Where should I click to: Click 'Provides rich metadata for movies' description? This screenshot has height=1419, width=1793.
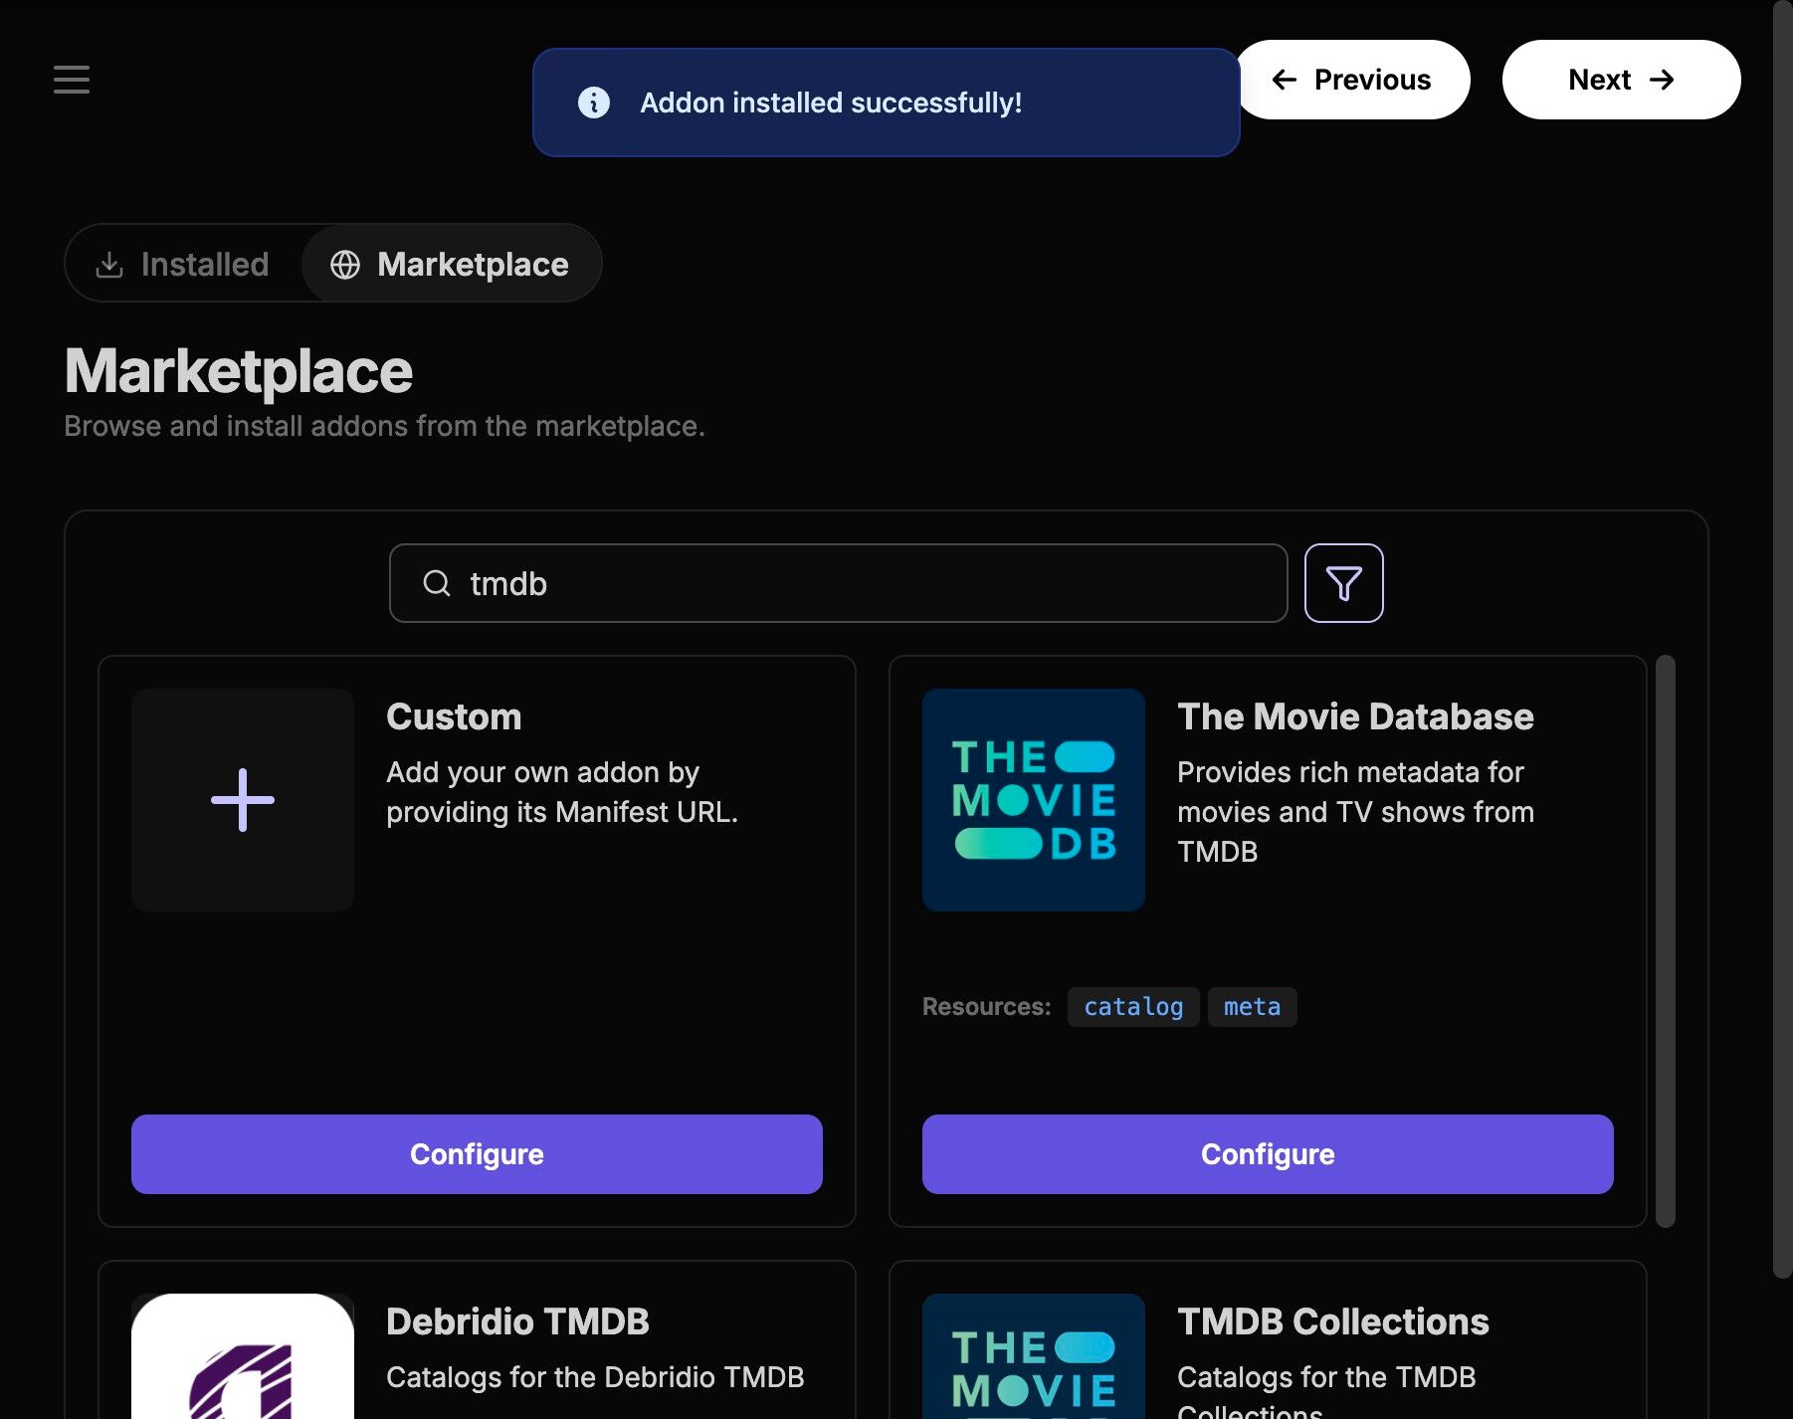[x=1355, y=812]
